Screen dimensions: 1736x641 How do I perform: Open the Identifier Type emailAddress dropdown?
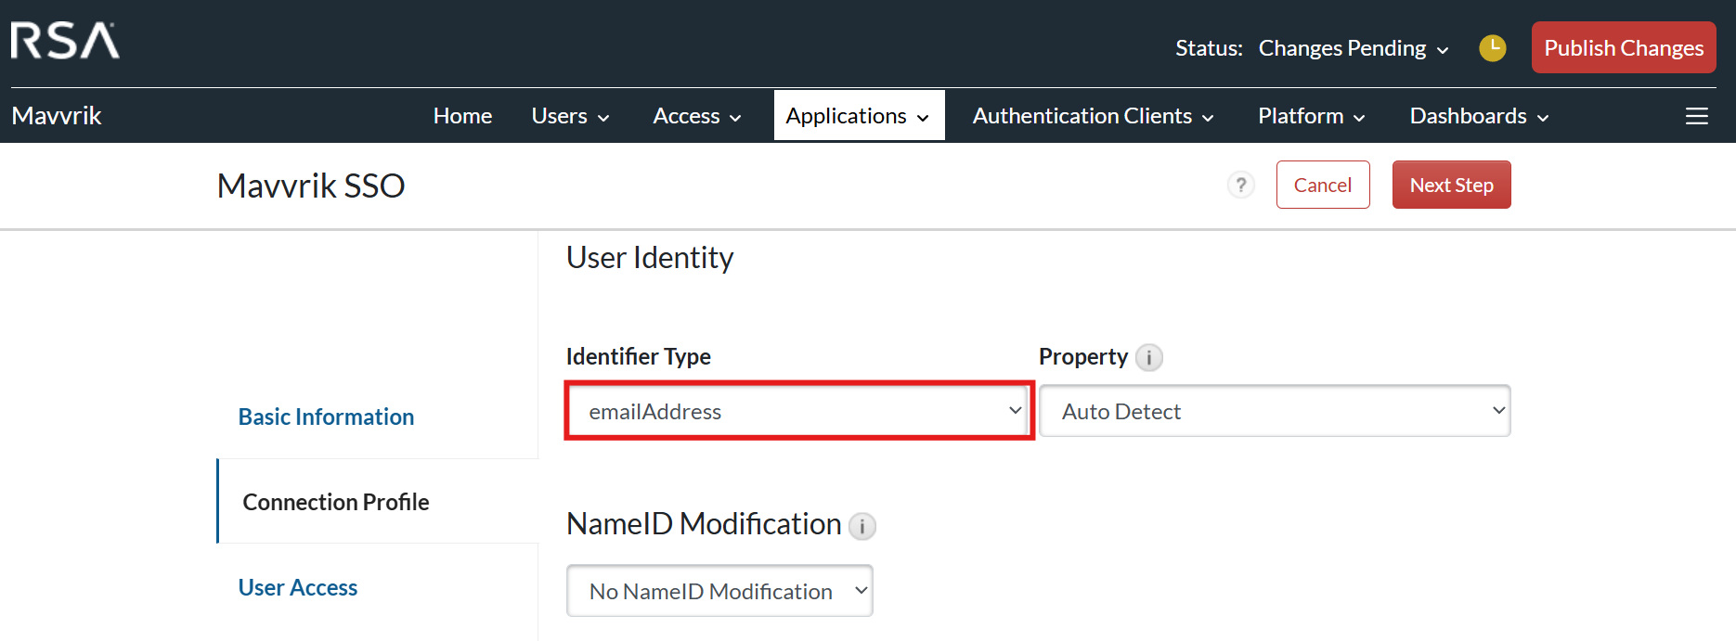[x=799, y=411]
